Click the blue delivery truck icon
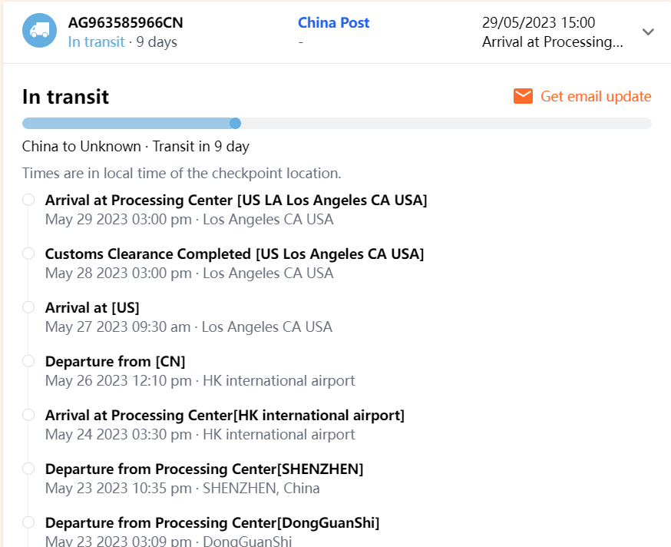671x547 pixels. point(39,31)
